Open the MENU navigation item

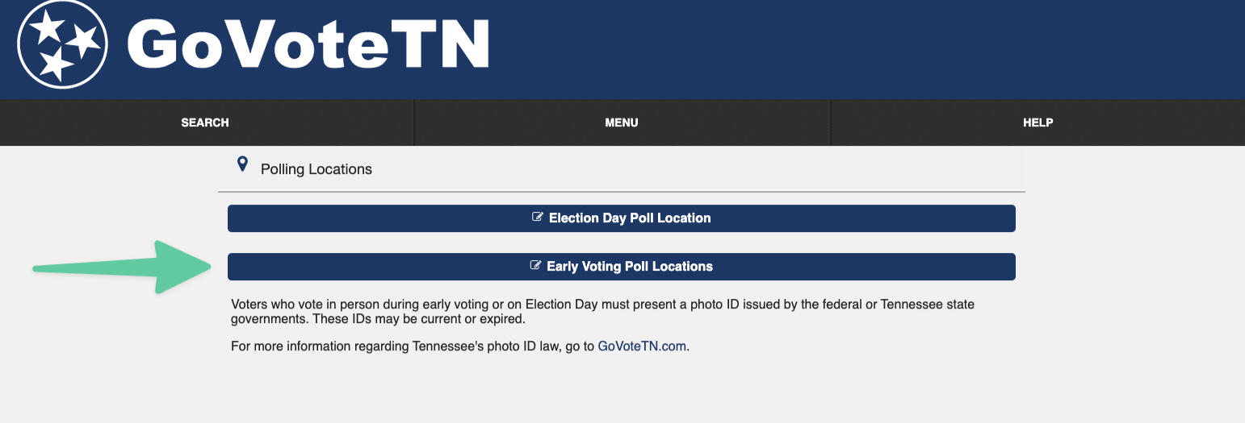coord(622,122)
